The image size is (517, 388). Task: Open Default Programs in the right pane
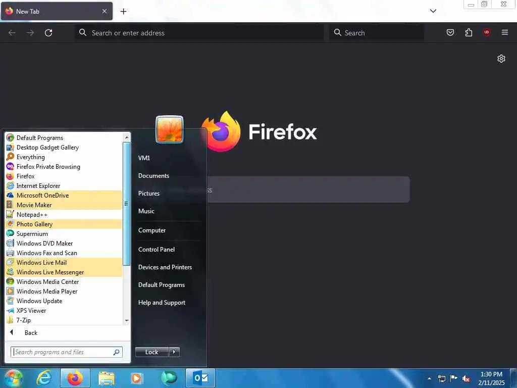click(161, 284)
